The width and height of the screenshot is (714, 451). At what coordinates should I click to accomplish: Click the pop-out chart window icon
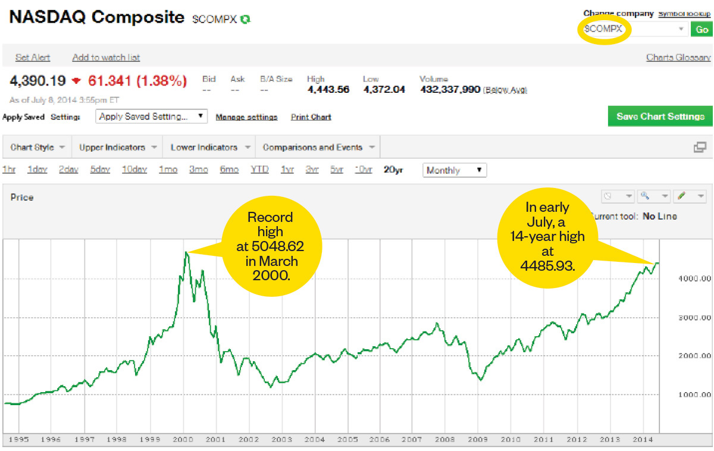(x=700, y=147)
